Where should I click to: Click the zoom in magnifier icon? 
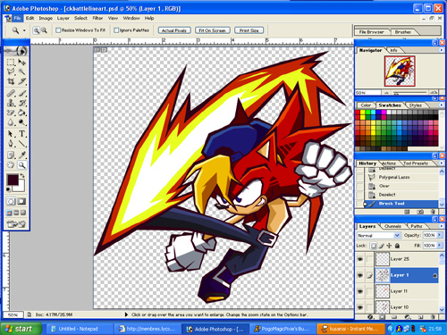pyautogui.click(x=37, y=30)
